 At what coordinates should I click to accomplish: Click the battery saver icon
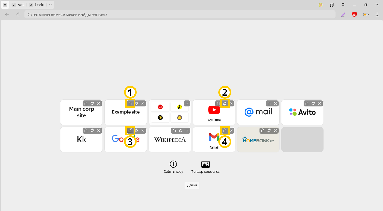click(x=366, y=14)
